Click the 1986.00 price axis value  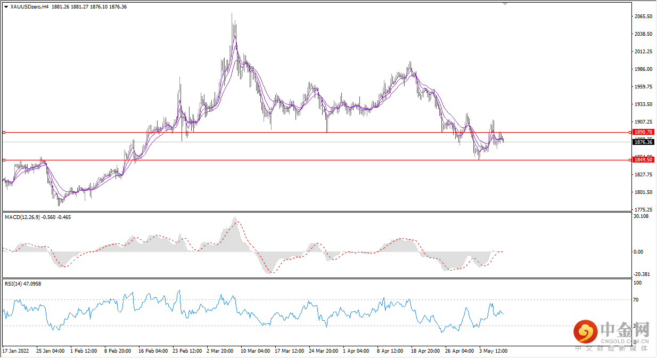[644, 69]
